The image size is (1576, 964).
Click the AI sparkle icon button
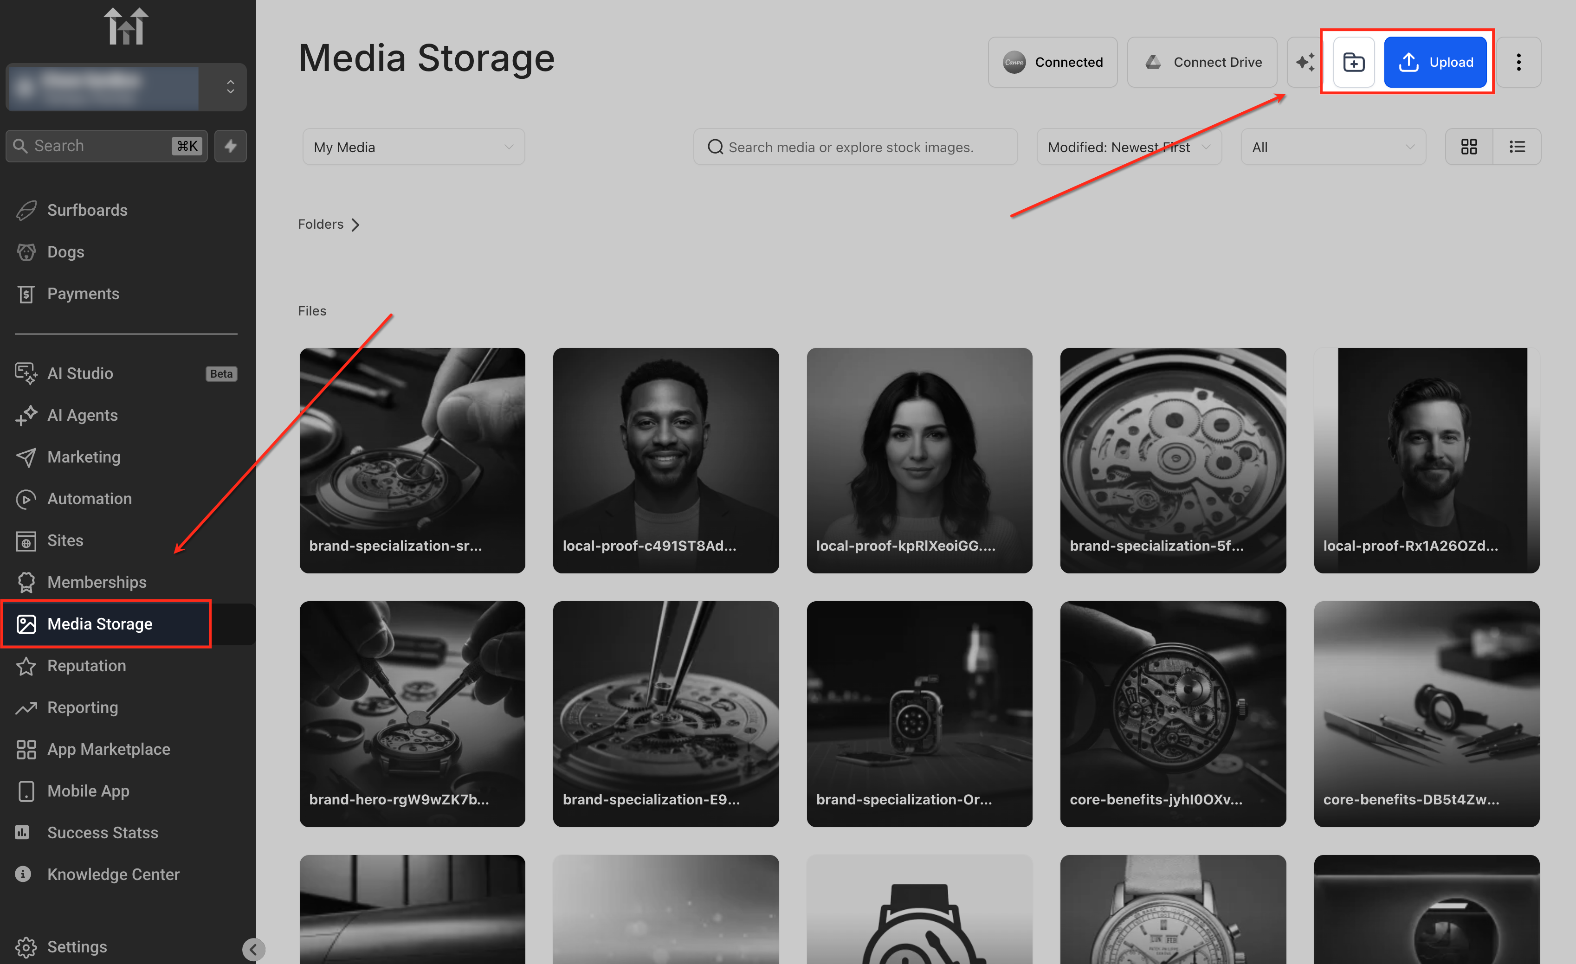[1305, 62]
